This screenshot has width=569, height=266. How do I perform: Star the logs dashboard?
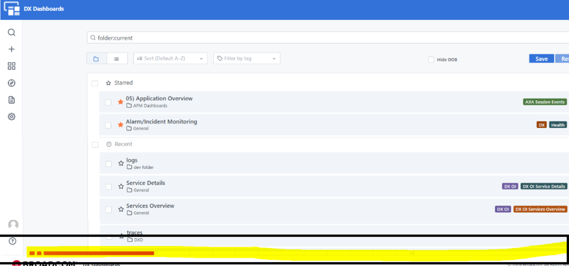click(121, 163)
